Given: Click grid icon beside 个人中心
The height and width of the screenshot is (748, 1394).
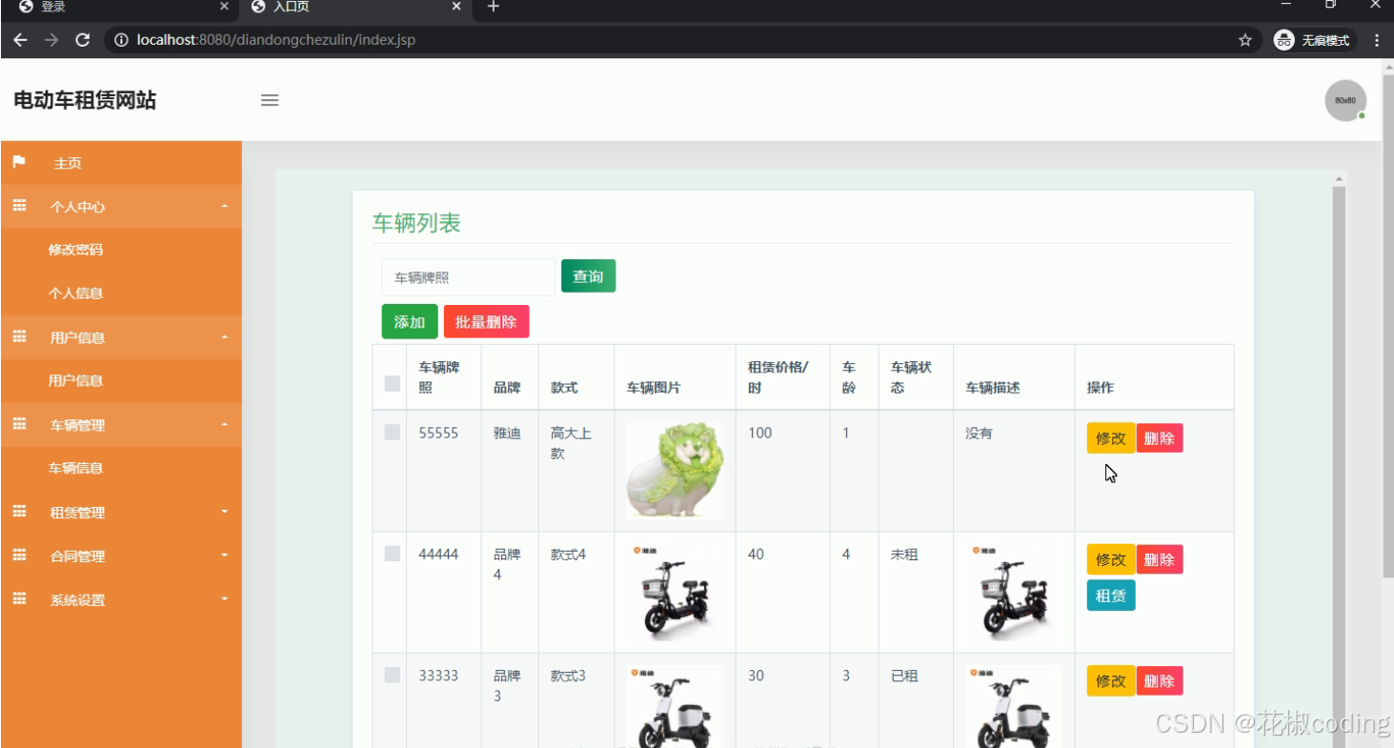Looking at the screenshot, I should click(x=19, y=206).
